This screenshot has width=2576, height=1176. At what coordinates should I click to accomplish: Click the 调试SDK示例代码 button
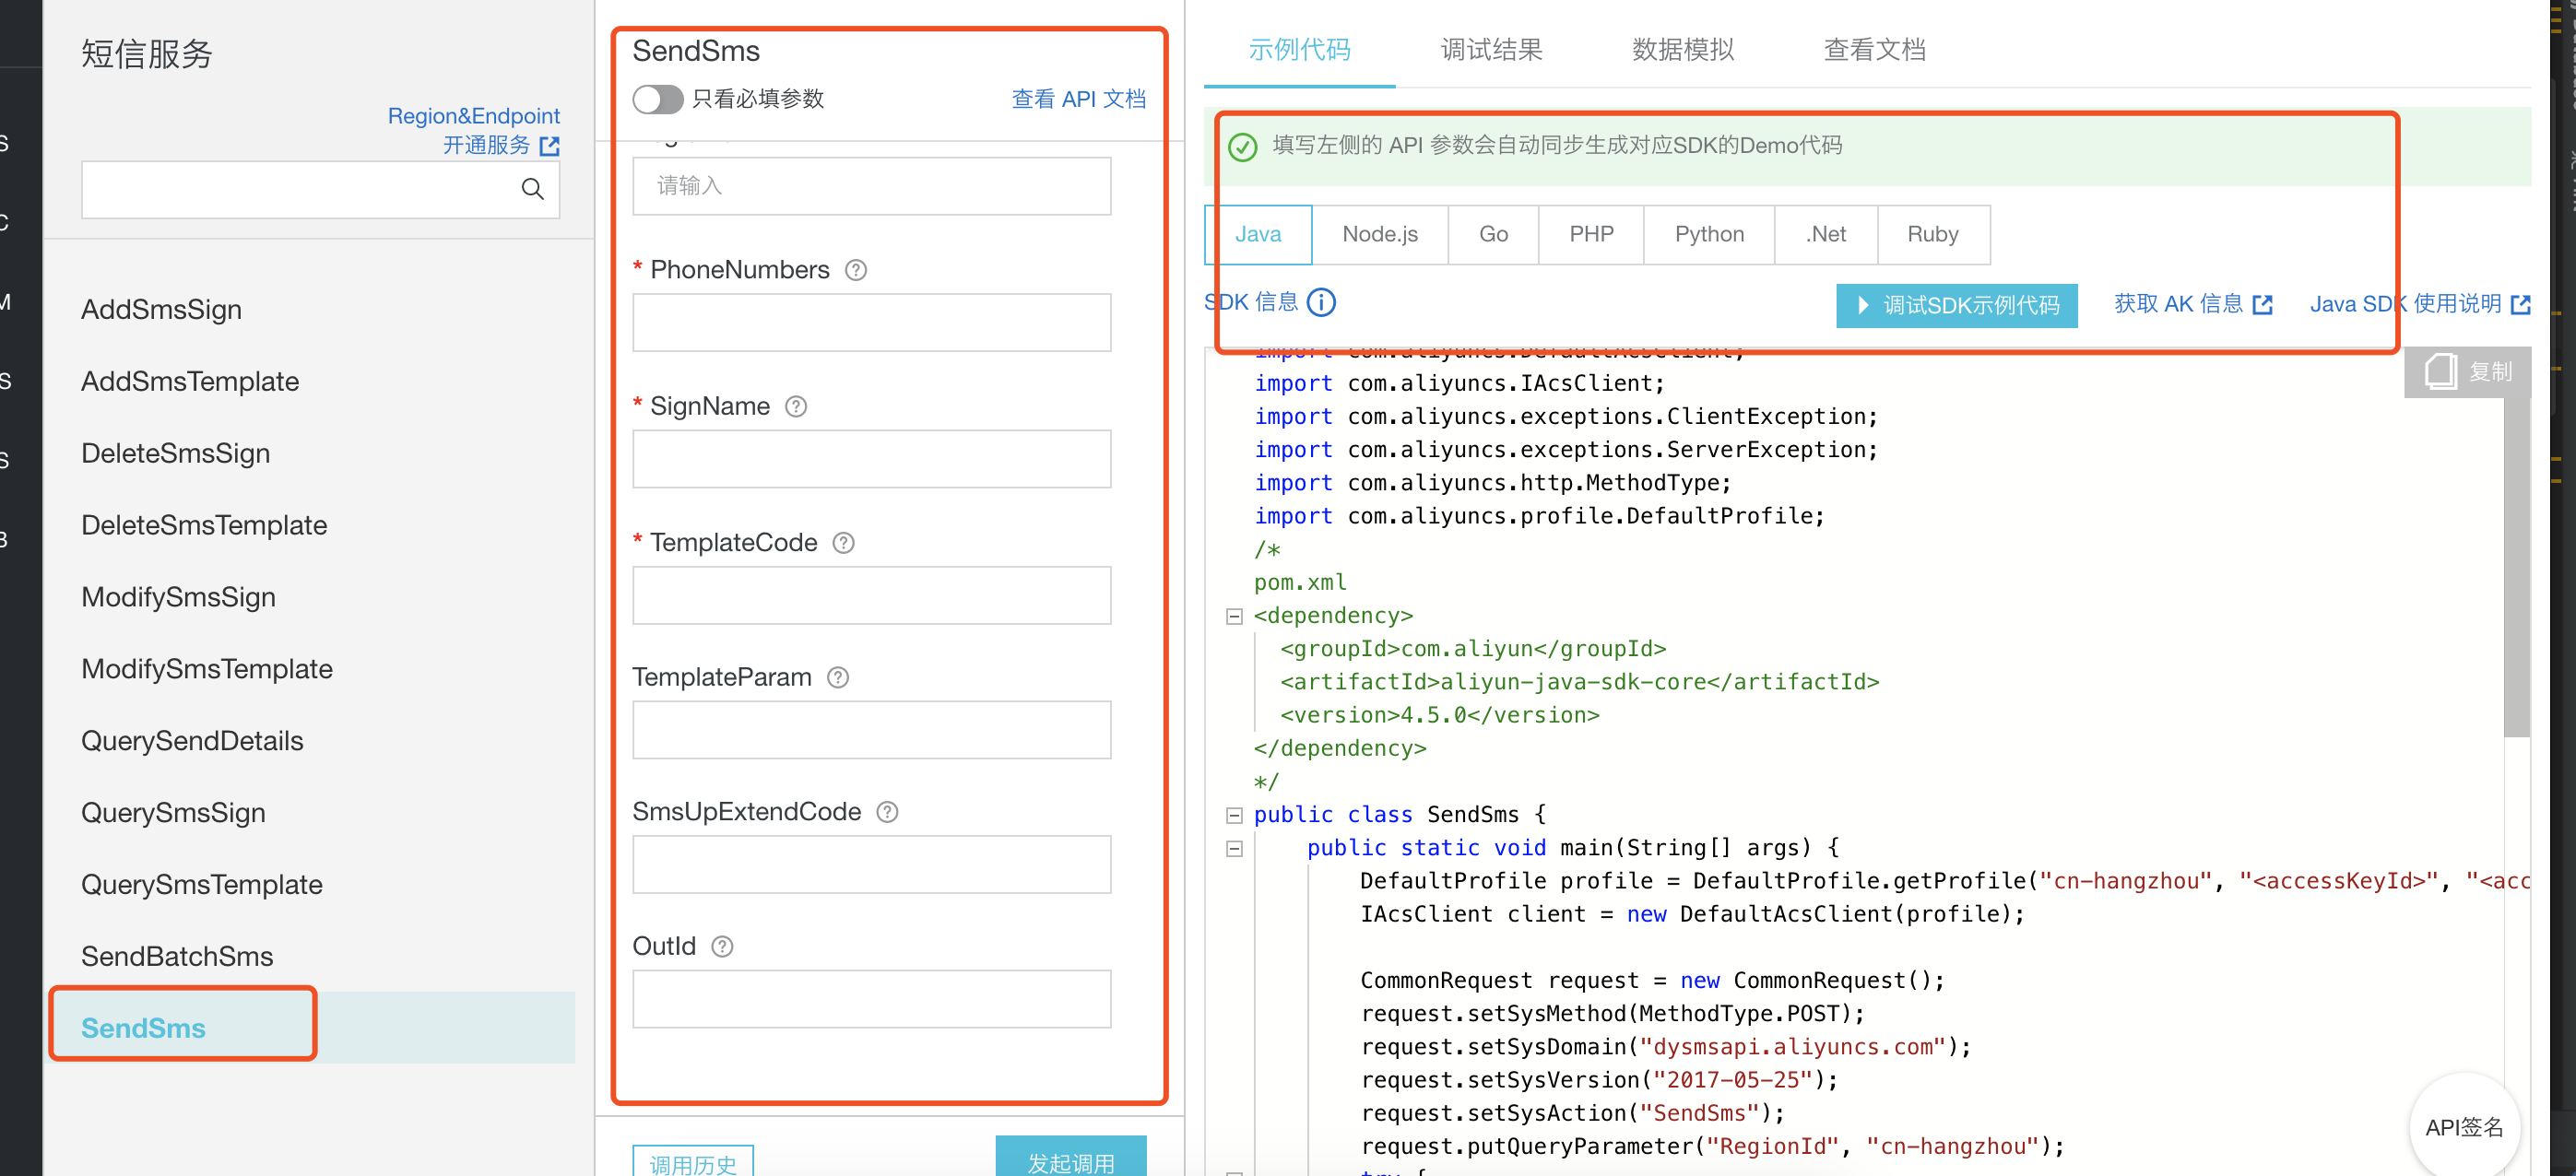[x=1956, y=305]
